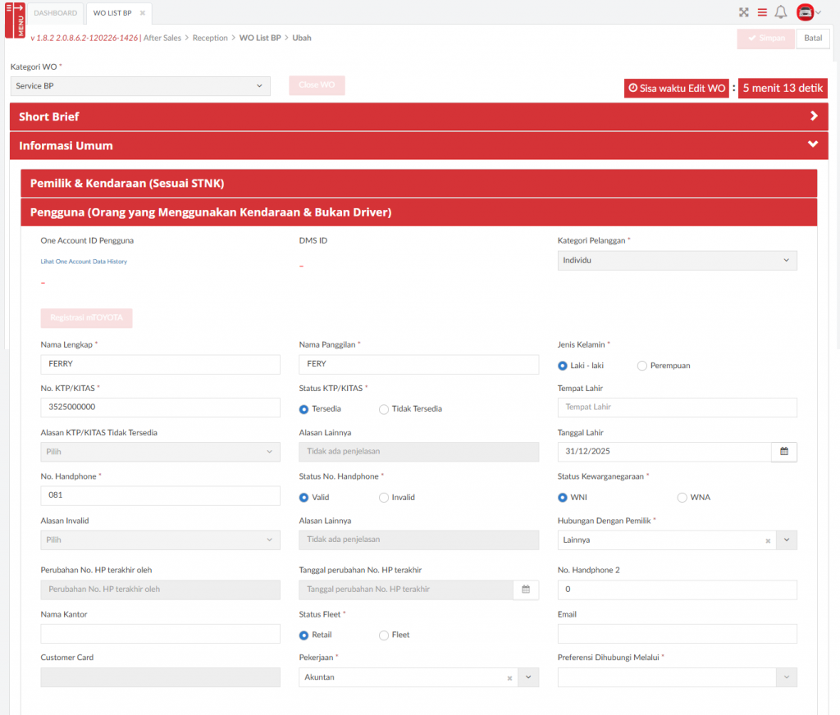Open the Kategori WO dropdown
Viewport: 840px width, 715px height.
[x=140, y=86]
